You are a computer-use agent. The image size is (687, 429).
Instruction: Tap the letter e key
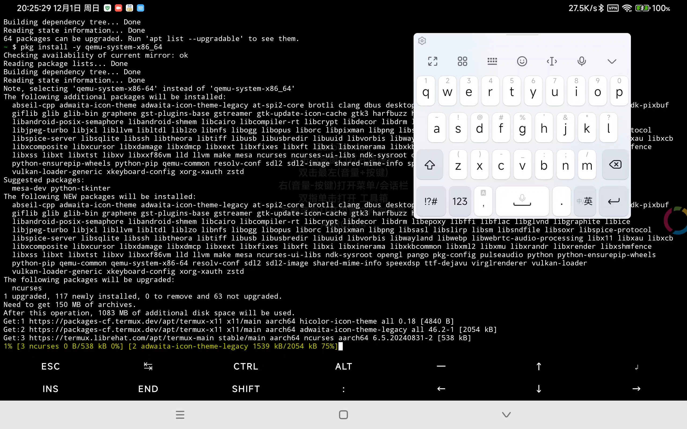[469, 91]
